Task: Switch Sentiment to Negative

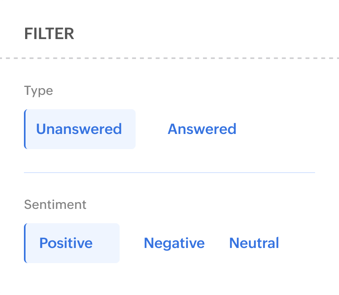Action: coord(174,243)
